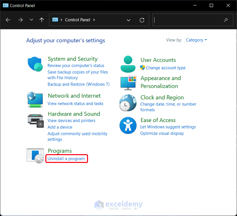Image resolution: width=237 pixels, height=216 pixels.
Task: Click Optimize visual display link
Action: (162, 134)
